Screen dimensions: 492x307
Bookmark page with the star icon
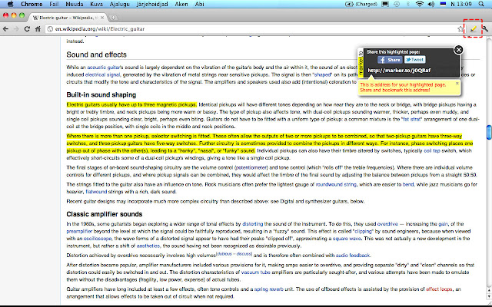coord(460,28)
